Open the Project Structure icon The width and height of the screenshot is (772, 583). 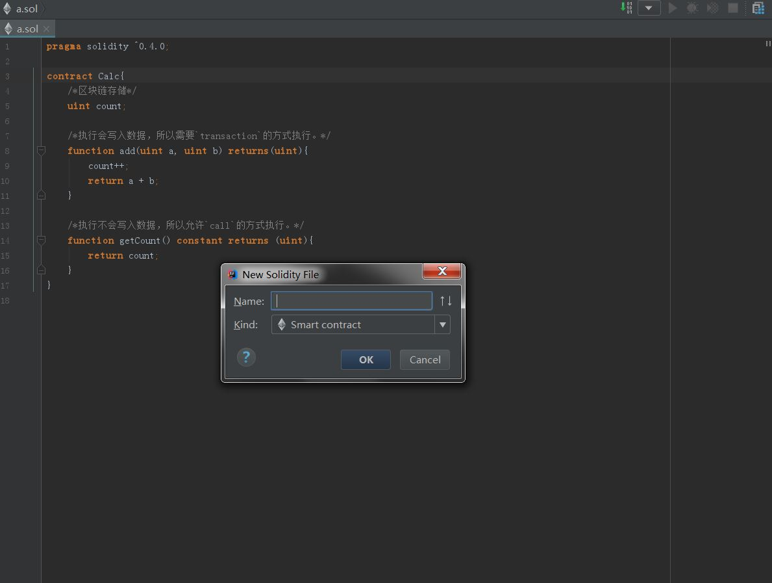click(758, 8)
